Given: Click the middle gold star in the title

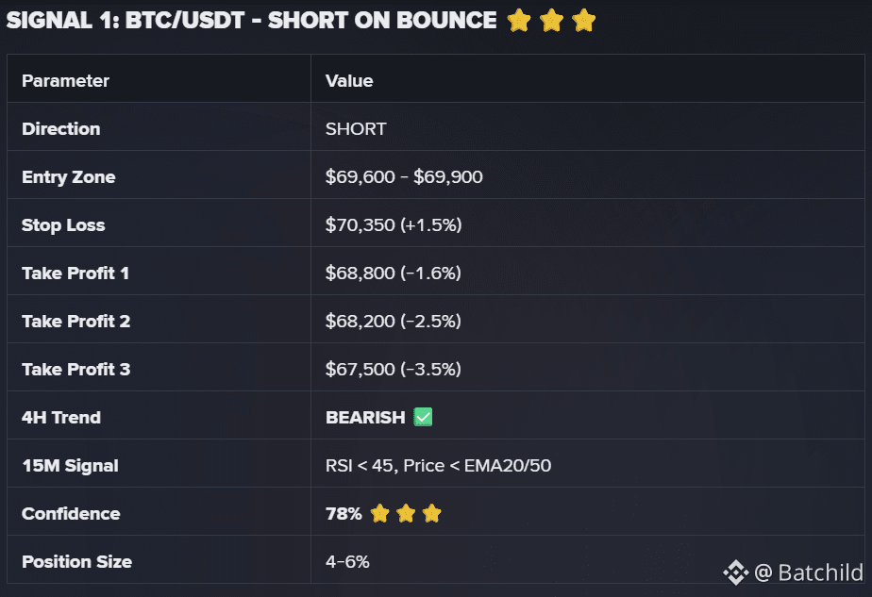Looking at the screenshot, I should click(x=552, y=21).
